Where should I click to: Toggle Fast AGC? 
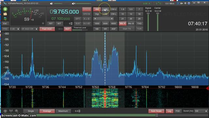[x=47, y=29]
